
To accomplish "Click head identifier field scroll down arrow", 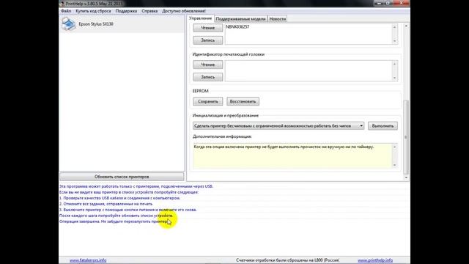I will 394,78.
